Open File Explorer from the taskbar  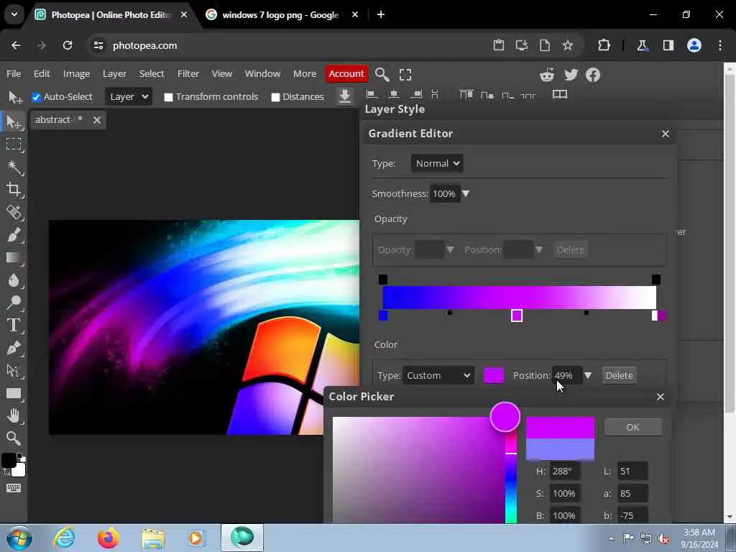pyautogui.click(x=153, y=538)
